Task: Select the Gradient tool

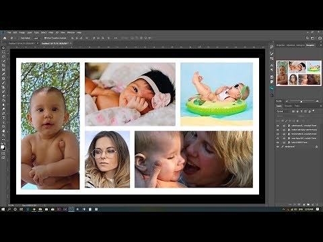Action: point(3,100)
